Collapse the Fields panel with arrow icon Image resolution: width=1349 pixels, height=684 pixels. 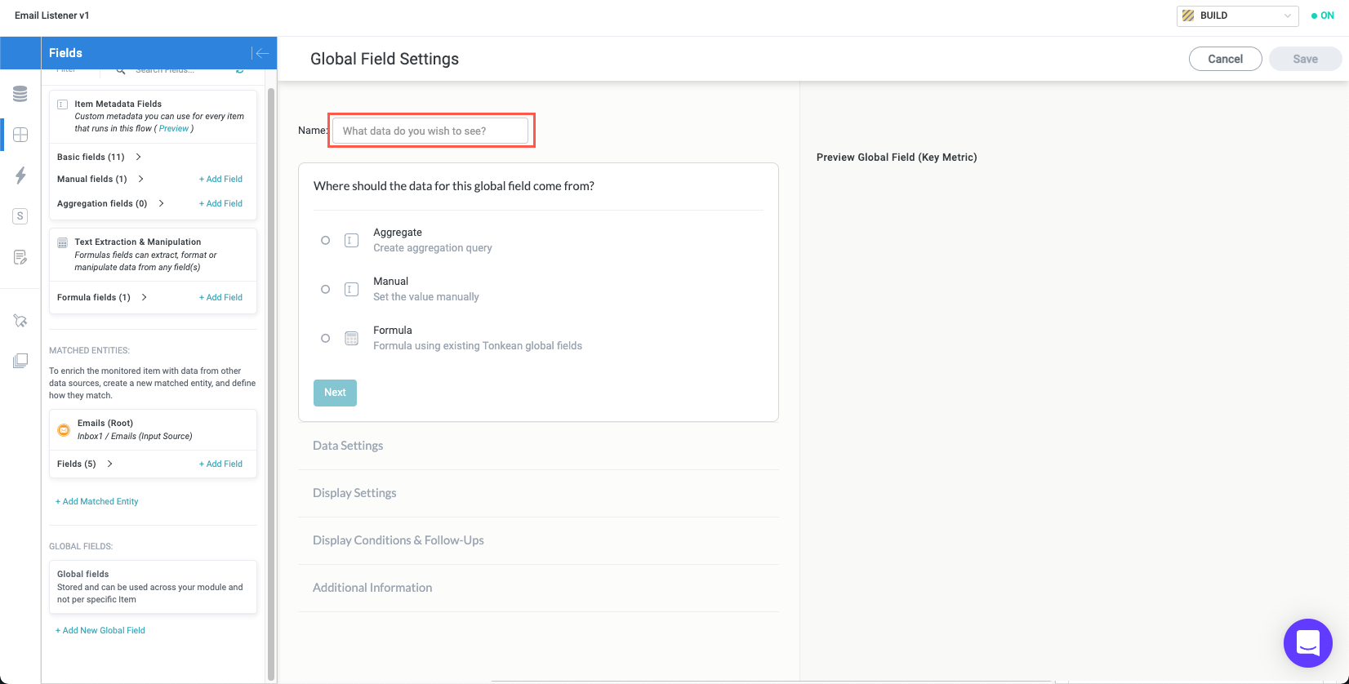pos(260,53)
